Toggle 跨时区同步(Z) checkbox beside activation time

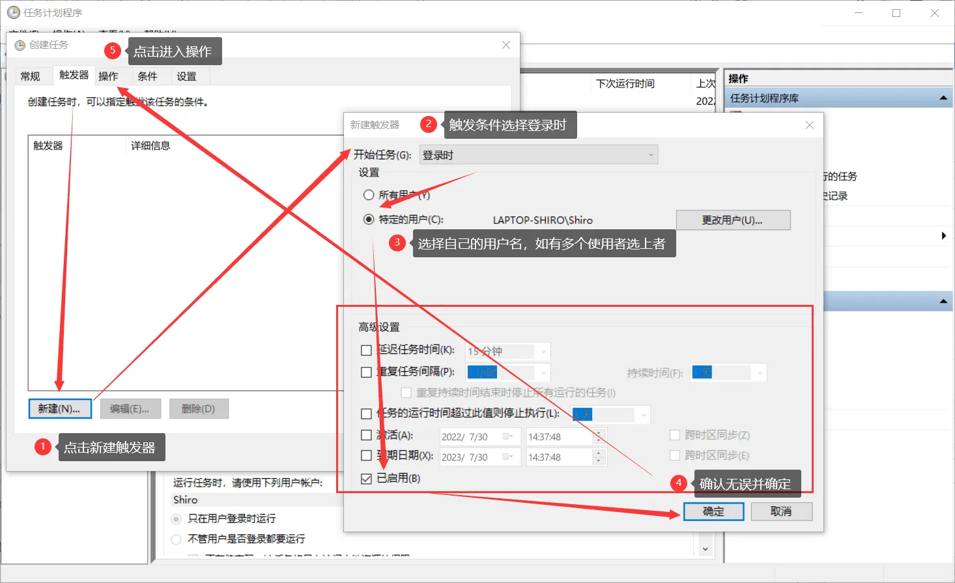(675, 435)
